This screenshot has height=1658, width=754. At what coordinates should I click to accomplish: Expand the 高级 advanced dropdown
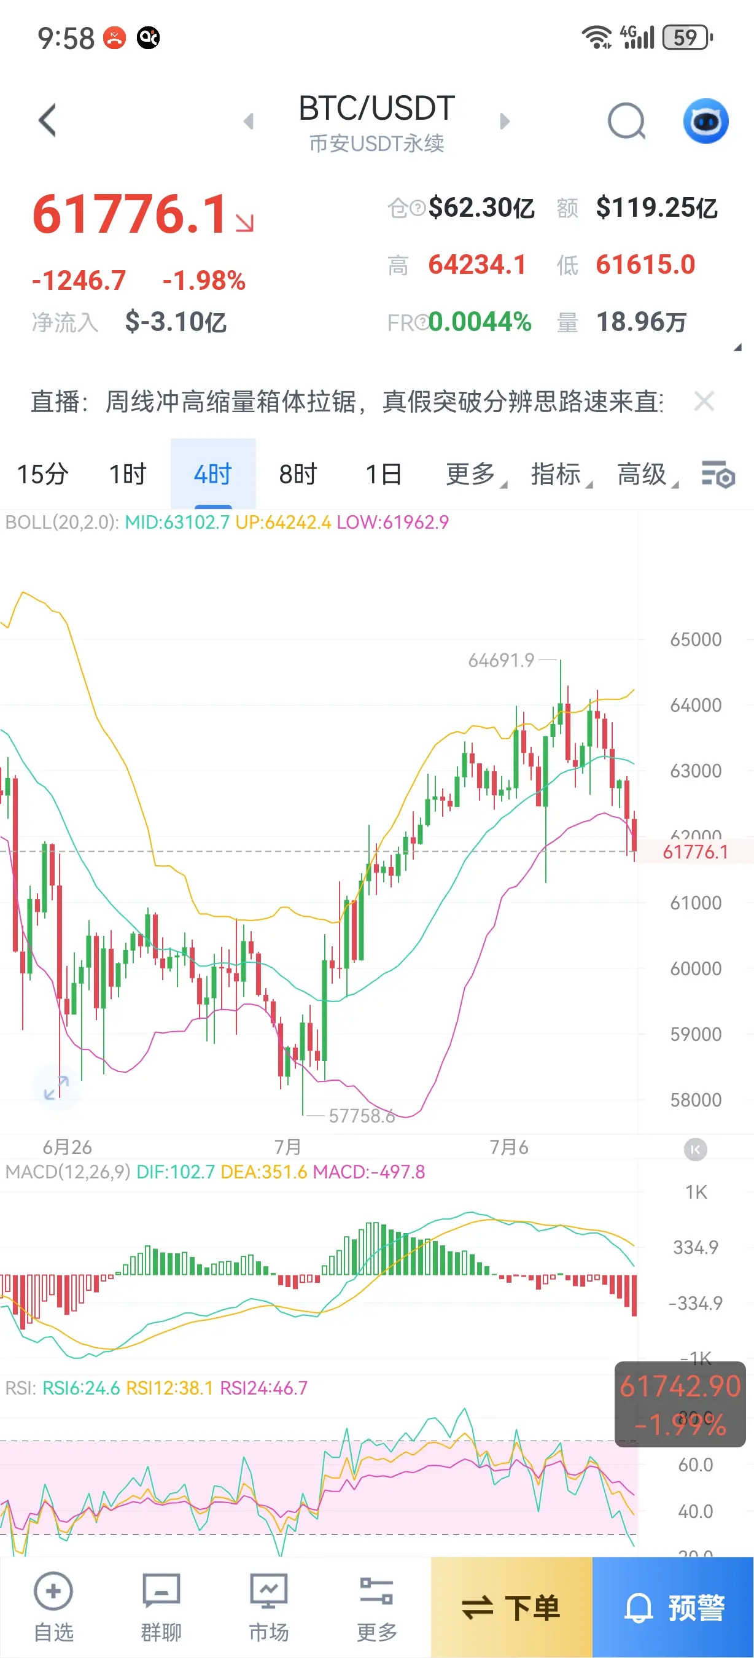click(647, 475)
